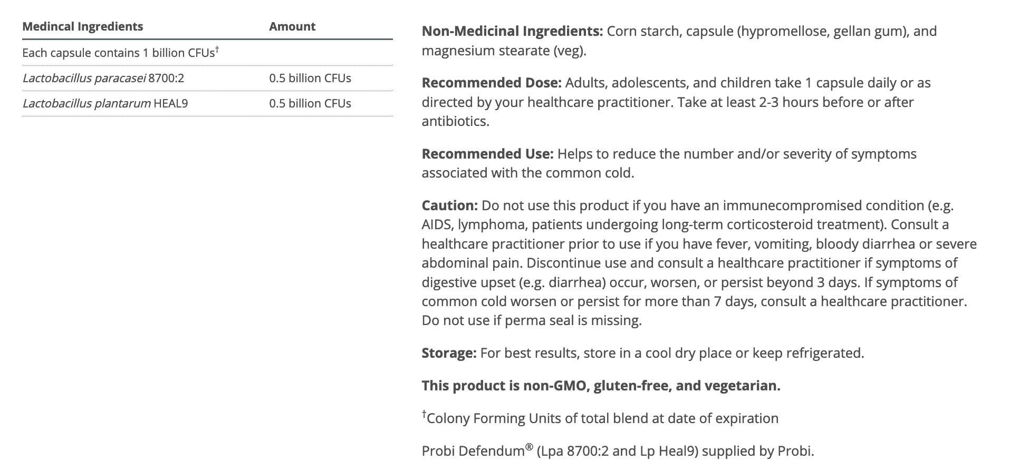Viewport: 1019px width, 471px height.
Task: Click the 'magnesium stearate (veg)' text
Action: click(x=503, y=51)
